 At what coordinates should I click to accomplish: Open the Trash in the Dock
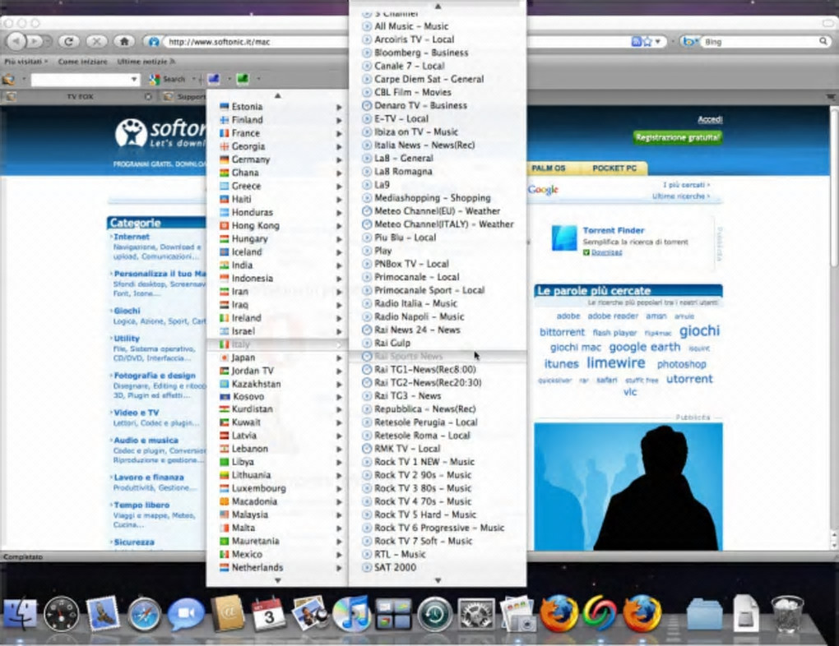point(786,614)
